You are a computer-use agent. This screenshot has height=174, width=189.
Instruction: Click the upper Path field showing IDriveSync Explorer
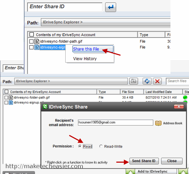(105, 22)
